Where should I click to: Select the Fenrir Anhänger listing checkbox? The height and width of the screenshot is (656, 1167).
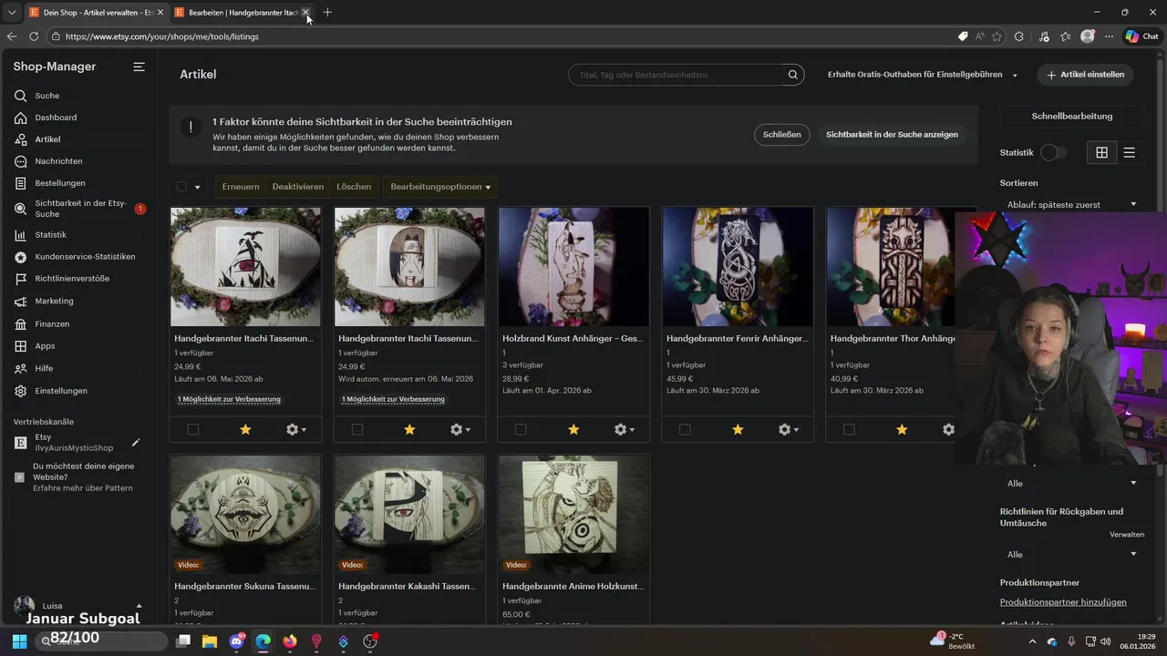[x=685, y=430]
